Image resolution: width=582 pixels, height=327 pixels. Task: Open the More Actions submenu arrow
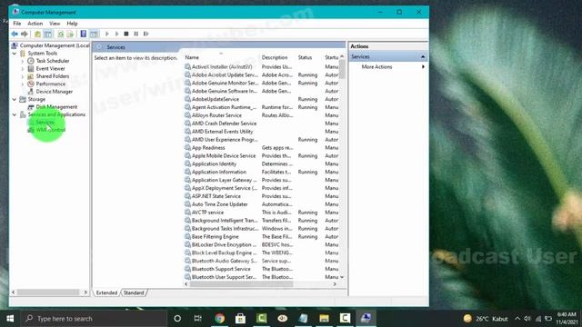tap(423, 66)
